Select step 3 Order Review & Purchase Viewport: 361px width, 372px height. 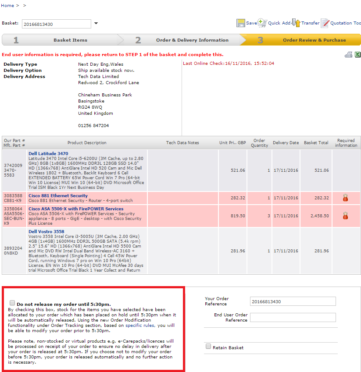[x=314, y=40]
